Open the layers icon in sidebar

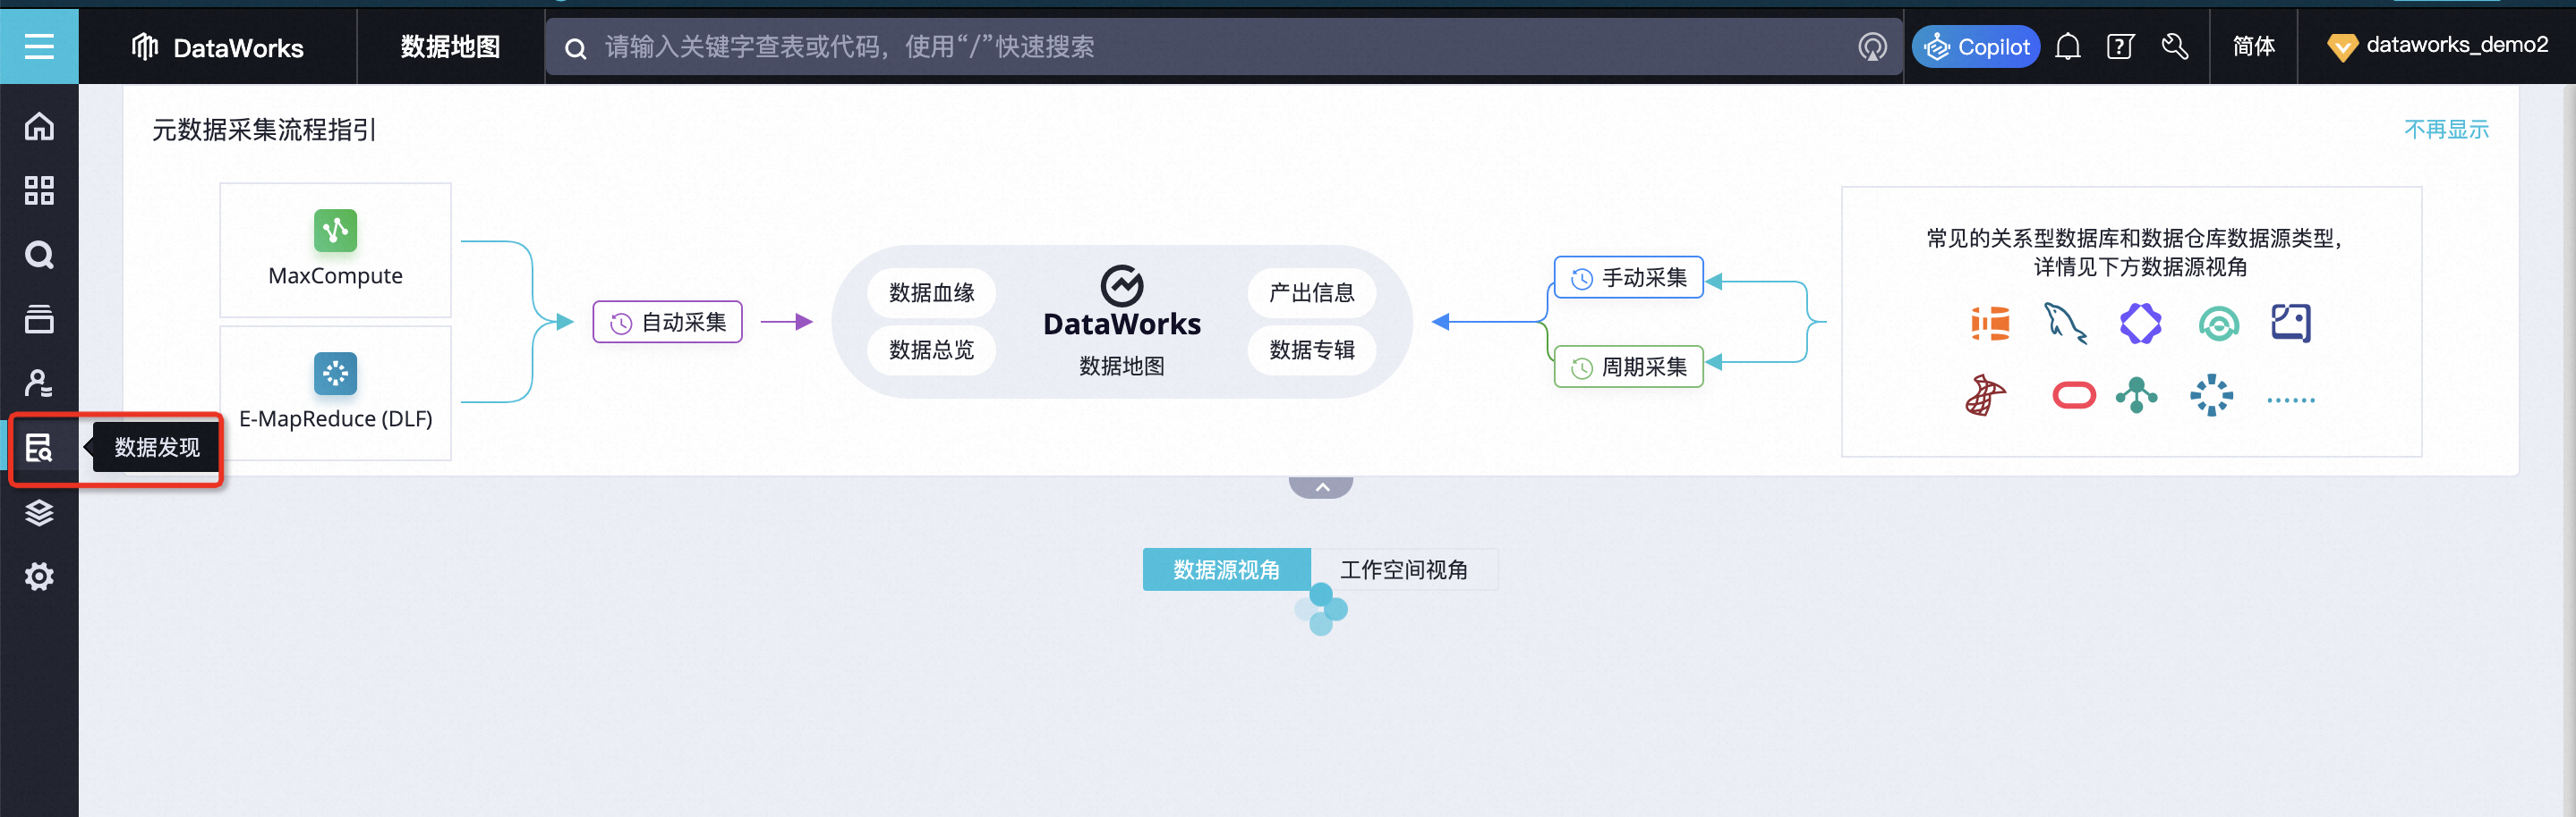39,512
